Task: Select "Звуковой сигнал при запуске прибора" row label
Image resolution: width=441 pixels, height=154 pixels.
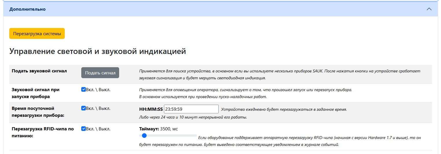Action: point(36,93)
